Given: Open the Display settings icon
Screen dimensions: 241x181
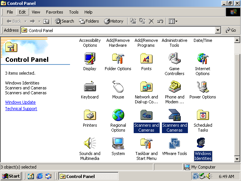Looking at the screenshot, I should click(90, 59).
